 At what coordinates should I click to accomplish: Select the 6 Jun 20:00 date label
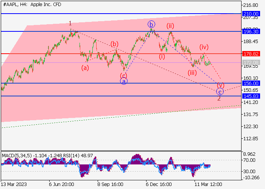coord(61,184)
